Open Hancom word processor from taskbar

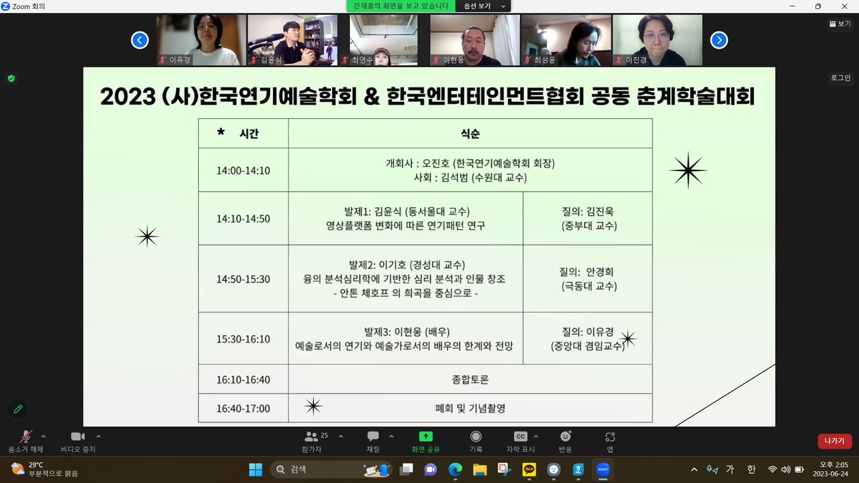click(x=578, y=470)
